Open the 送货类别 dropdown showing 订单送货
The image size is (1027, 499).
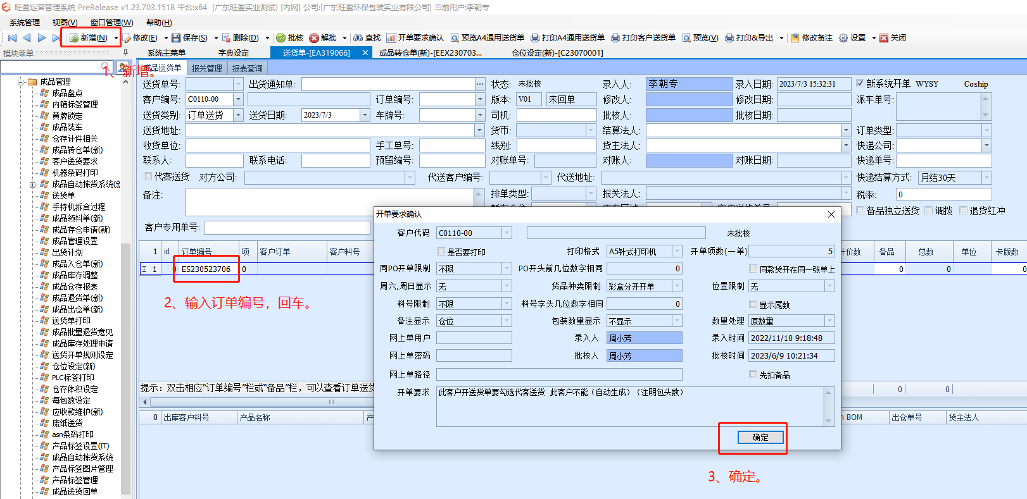coord(238,115)
